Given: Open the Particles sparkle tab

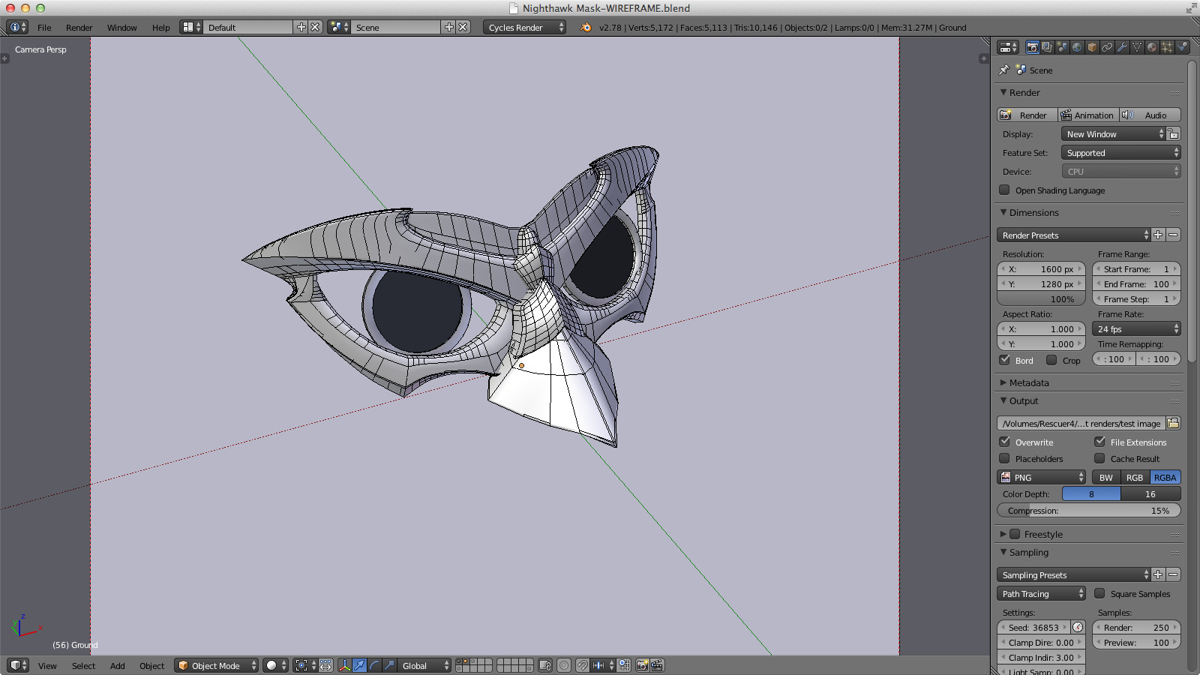Looking at the screenshot, I should pos(1168,47).
